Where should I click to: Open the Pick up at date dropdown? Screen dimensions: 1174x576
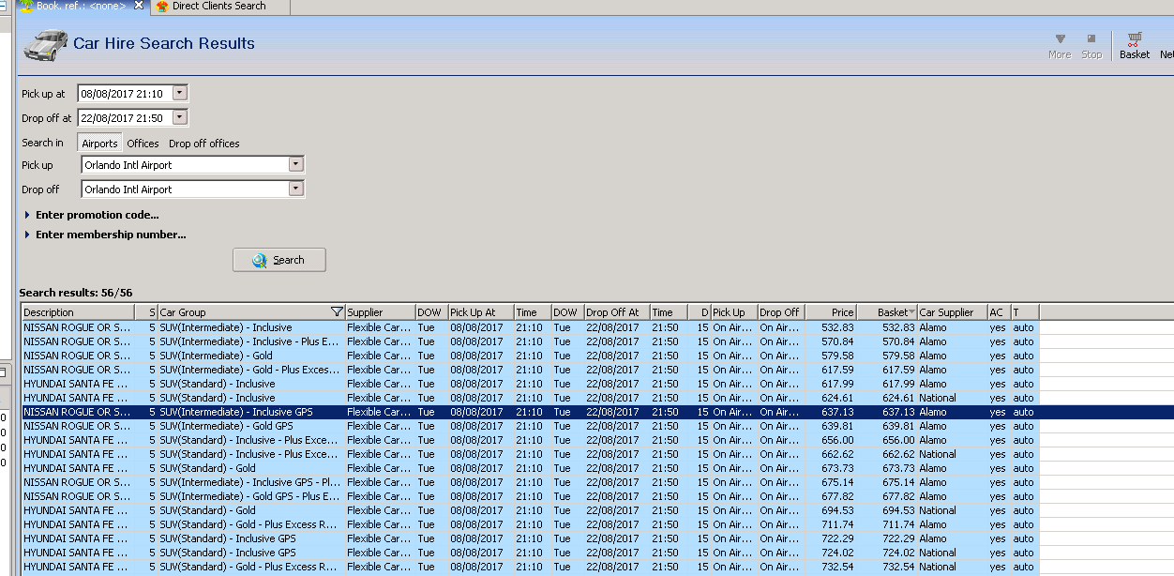(x=180, y=93)
